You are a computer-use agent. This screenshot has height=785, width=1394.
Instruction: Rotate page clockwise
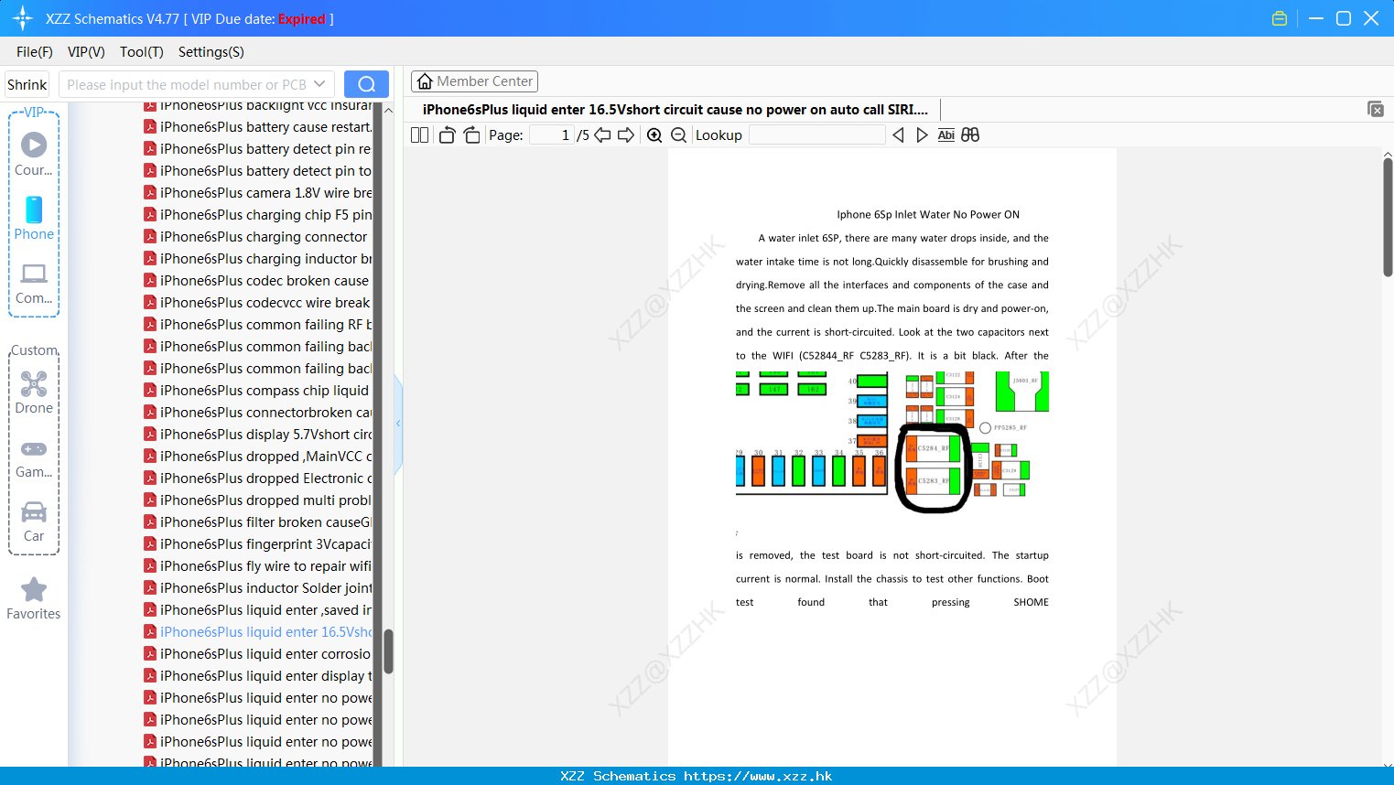coord(471,135)
